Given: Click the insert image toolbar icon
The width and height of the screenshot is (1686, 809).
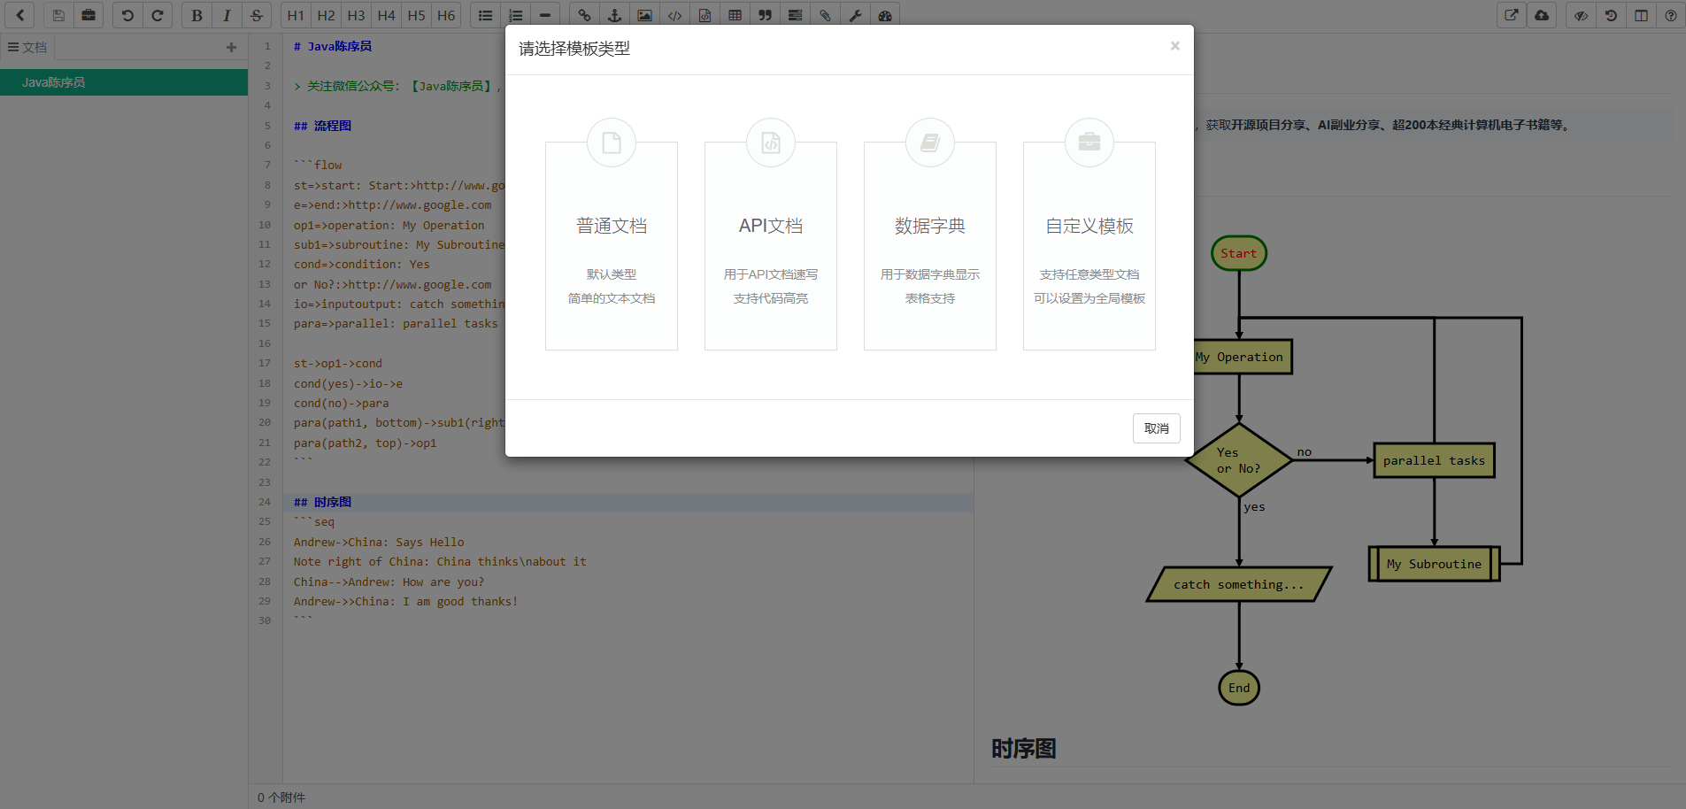Looking at the screenshot, I should click(644, 15).
